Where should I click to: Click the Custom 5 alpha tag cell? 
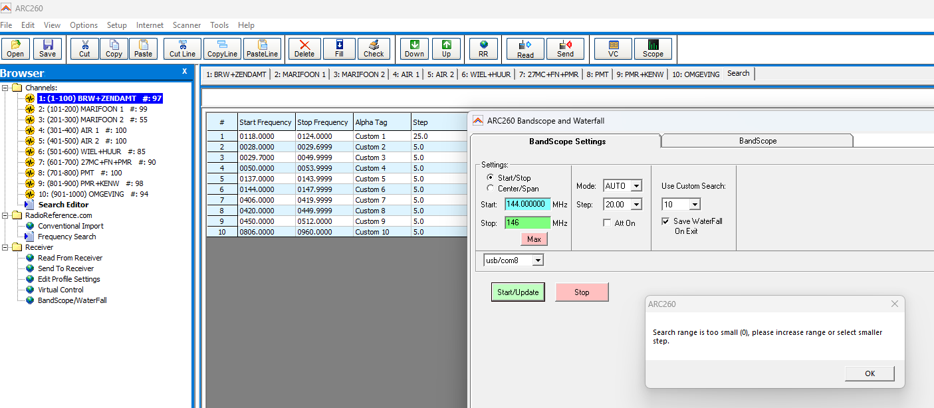[x=382, y=179]
